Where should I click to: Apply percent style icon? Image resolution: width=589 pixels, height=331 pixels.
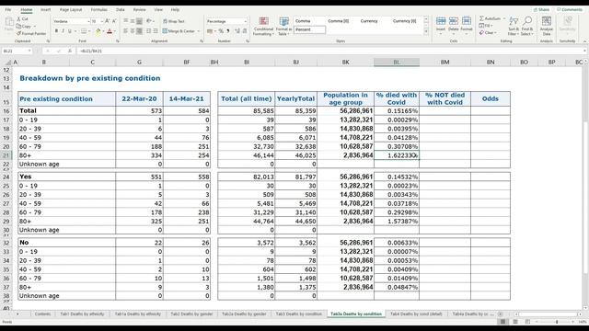coord(221,31)
